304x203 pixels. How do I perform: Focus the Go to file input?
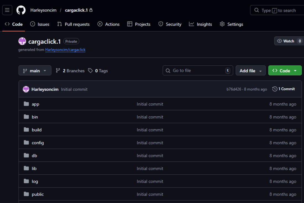click(x=198, y=71)
